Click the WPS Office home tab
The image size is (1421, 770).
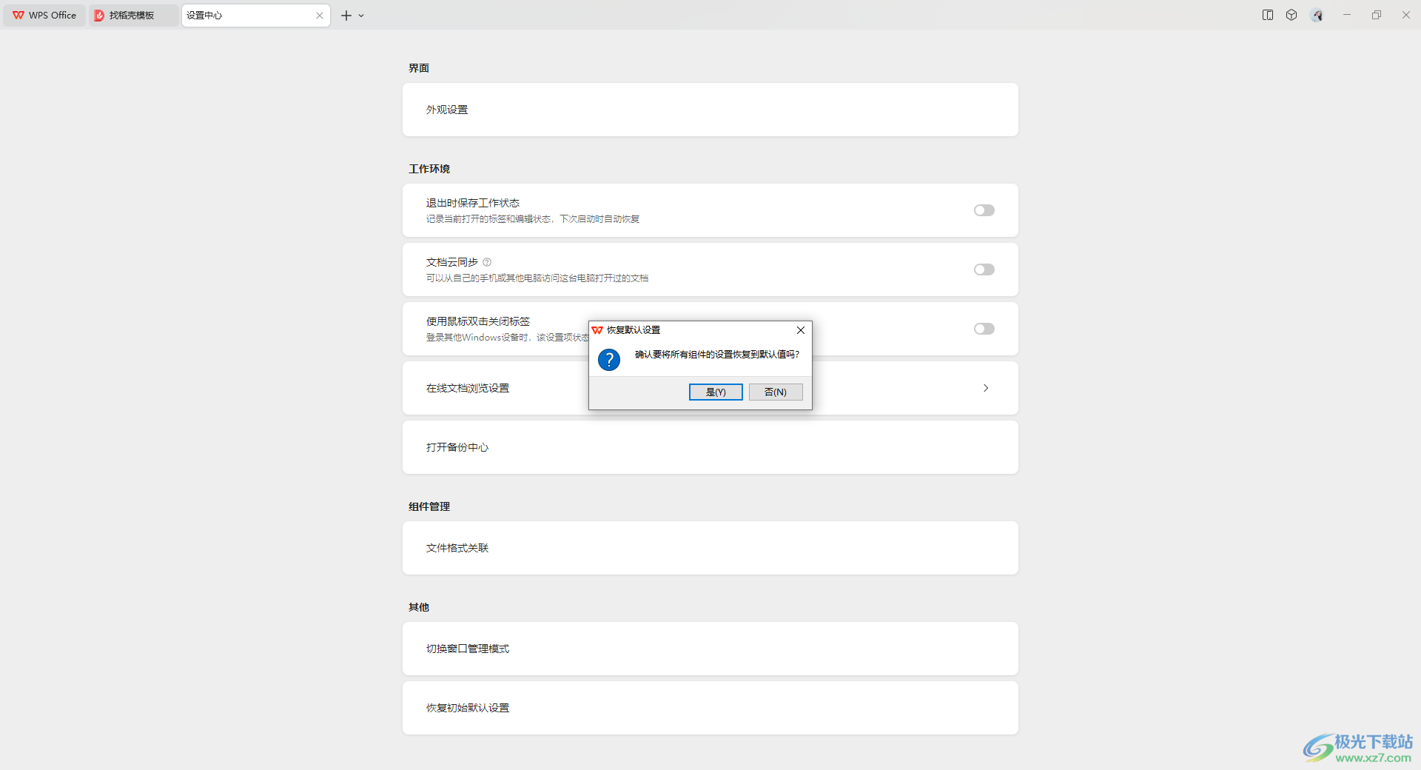click(x=44, y=15)
